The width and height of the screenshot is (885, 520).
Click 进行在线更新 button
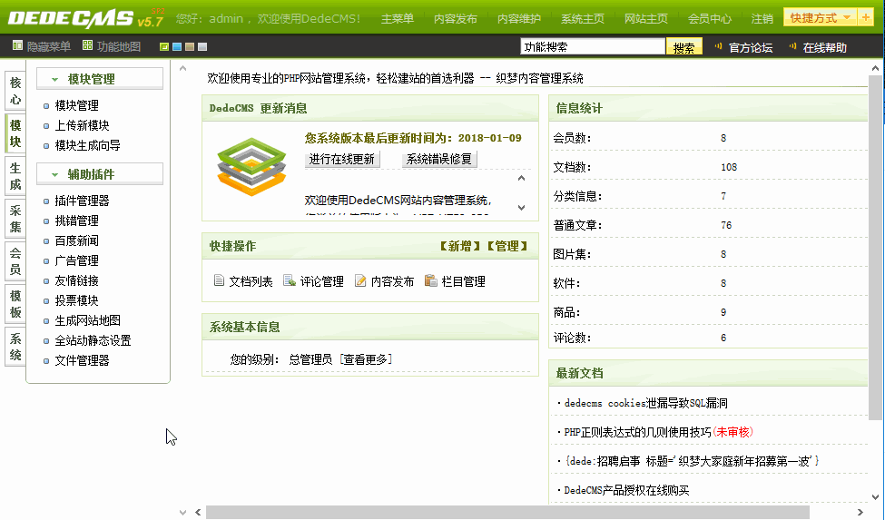coord(341,159)
